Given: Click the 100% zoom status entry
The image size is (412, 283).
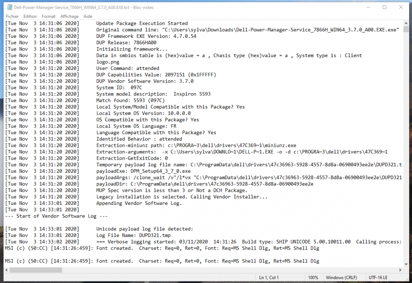Looking at the screenshot, I should pos(313,278).
